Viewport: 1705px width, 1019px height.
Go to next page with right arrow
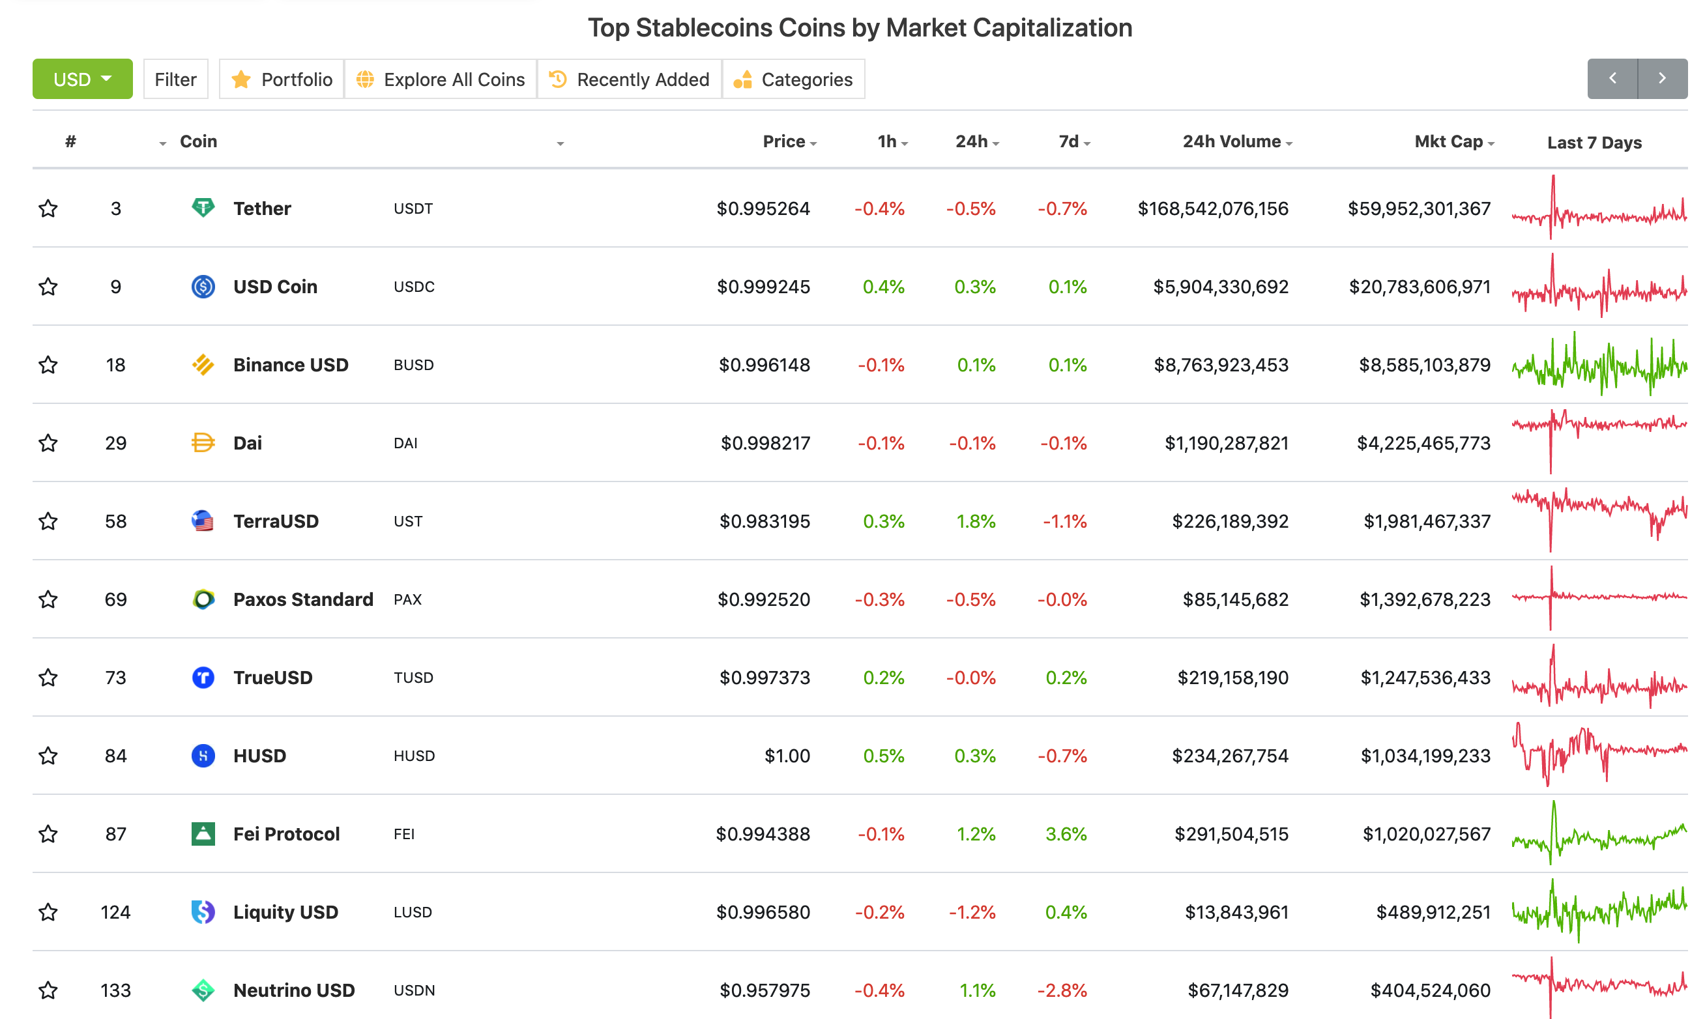pyautogui.click(x=1663, y=79)
